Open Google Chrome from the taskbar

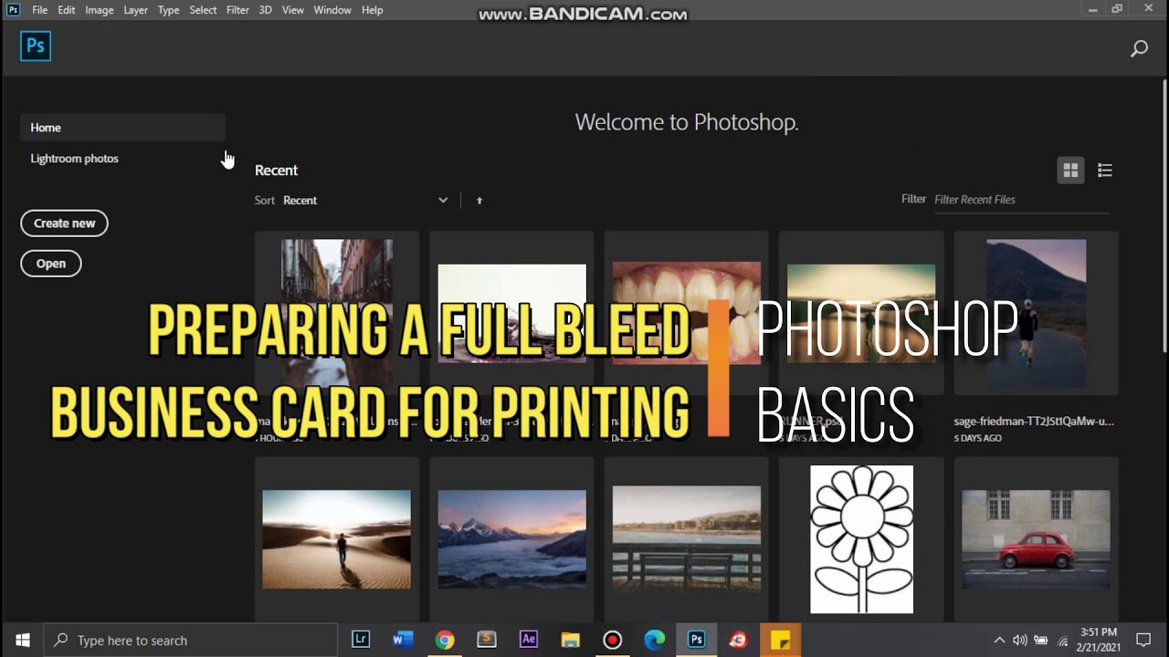[445, 641]
